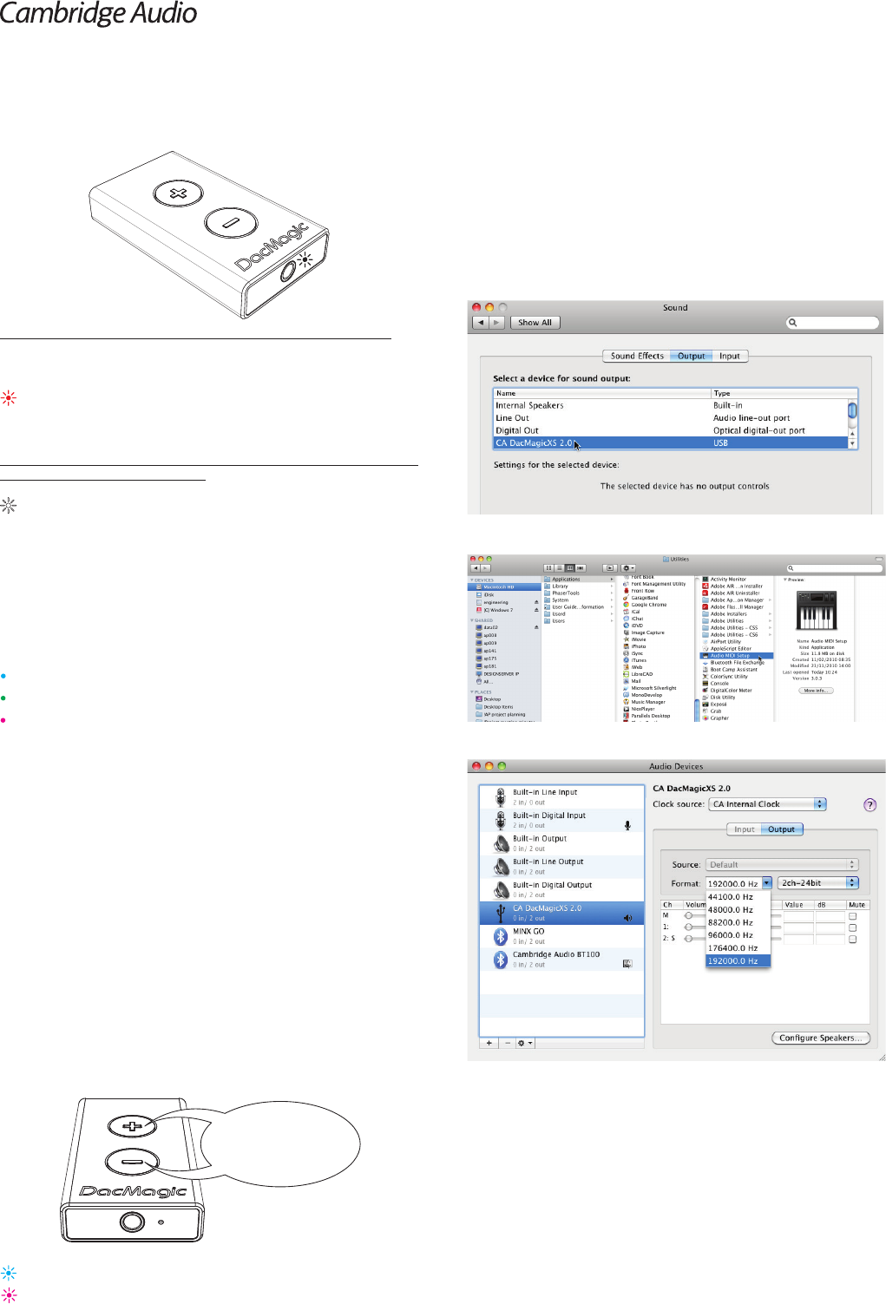Select the Line Out output device
The height and width of the screenshot is (1304, 886).
[x=671, y=417]
